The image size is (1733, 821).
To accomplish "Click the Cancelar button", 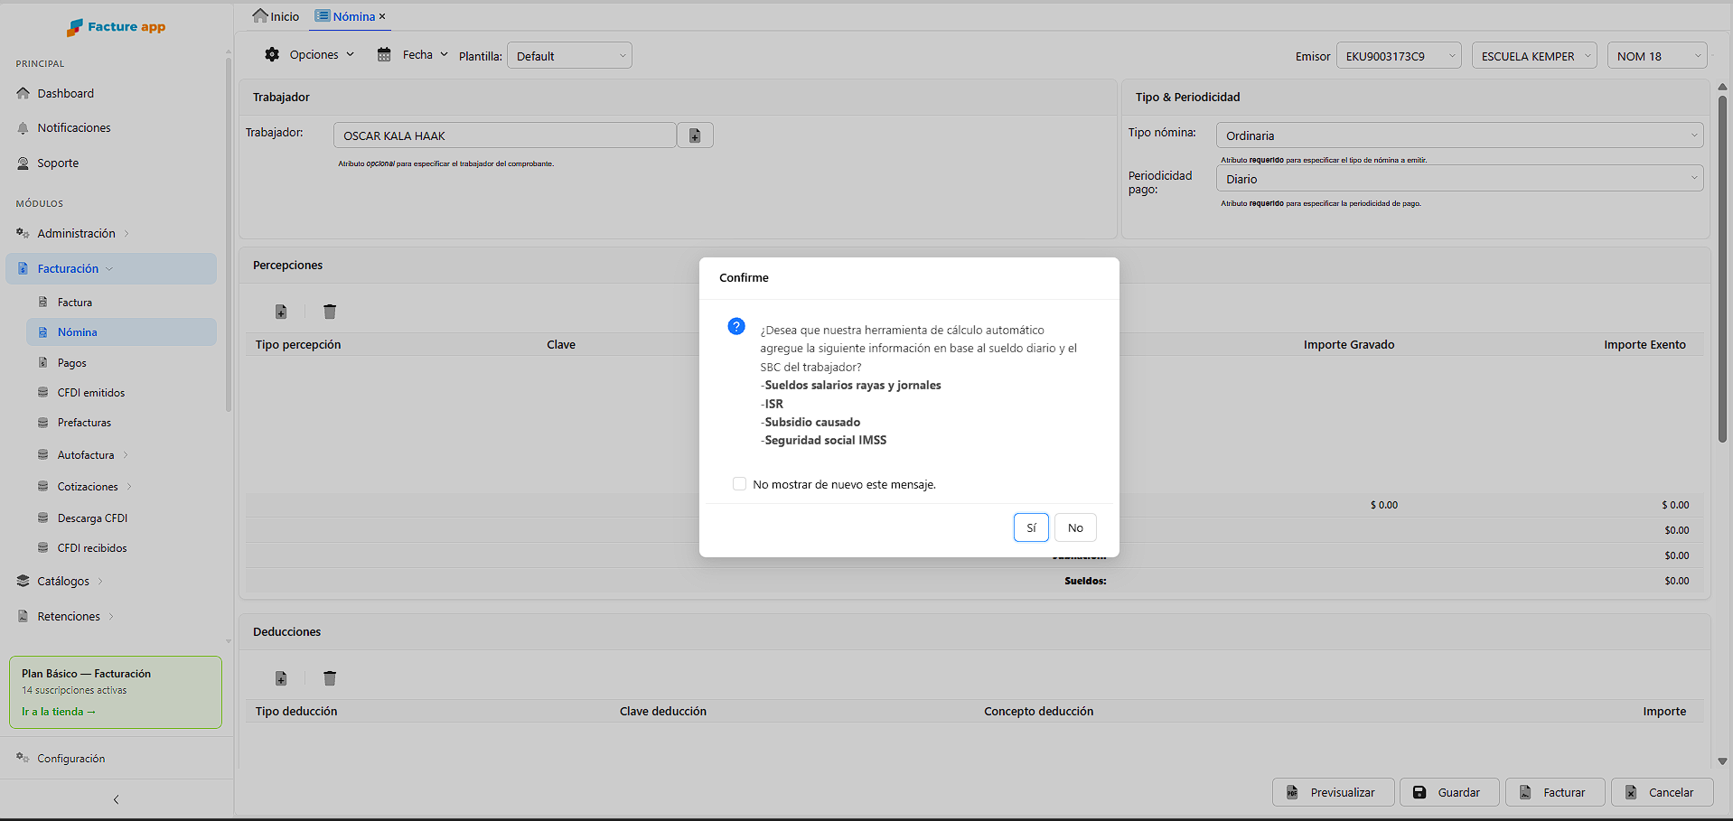I will pos(1663,792).
